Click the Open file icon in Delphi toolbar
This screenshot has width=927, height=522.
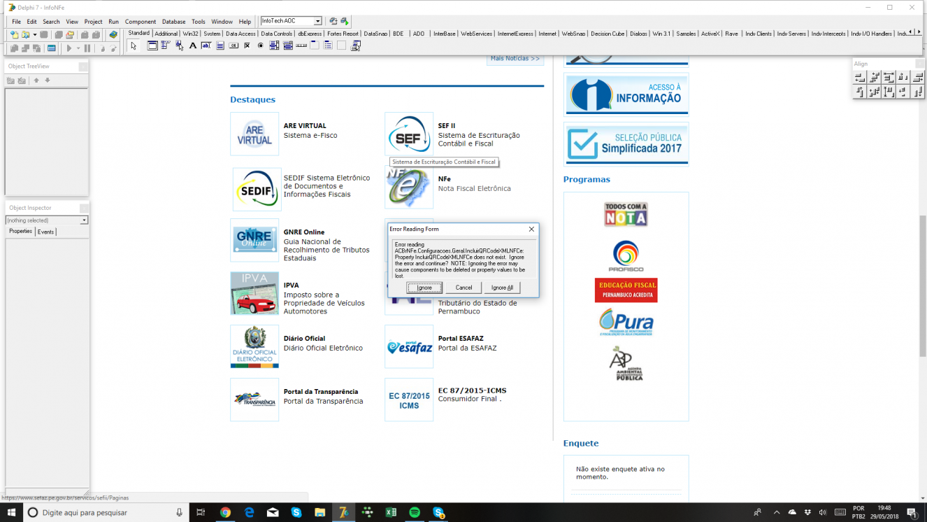[x=25, y=34]
